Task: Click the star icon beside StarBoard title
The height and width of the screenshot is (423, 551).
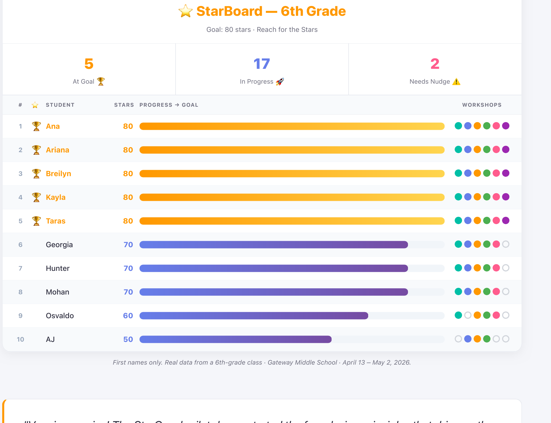Action: pos(186,11)
